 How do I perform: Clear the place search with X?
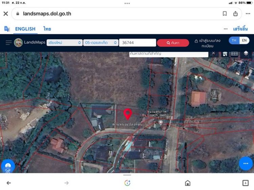213,53
